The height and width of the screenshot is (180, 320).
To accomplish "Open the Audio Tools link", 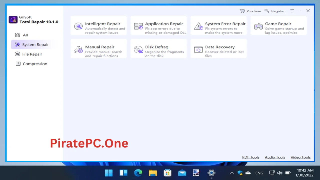I will (275, 157).
